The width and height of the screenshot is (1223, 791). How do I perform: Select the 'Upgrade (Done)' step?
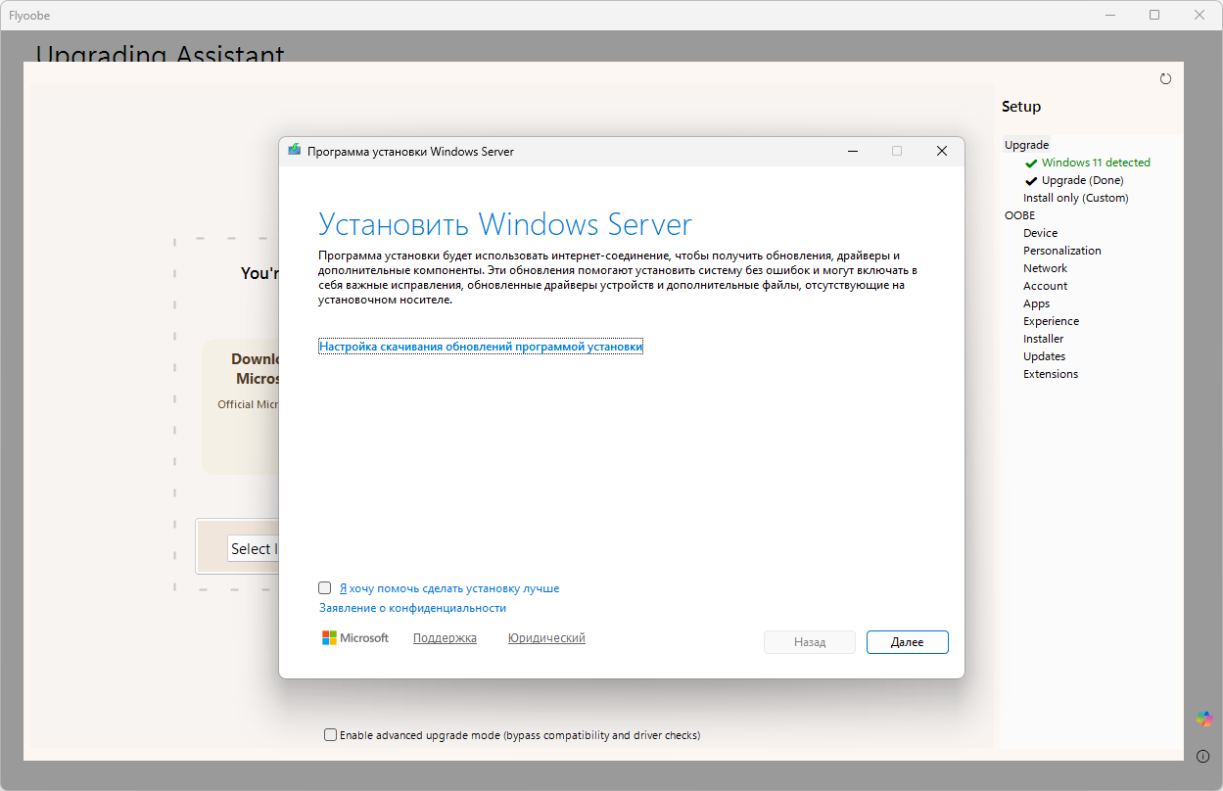pos(1082,180)
